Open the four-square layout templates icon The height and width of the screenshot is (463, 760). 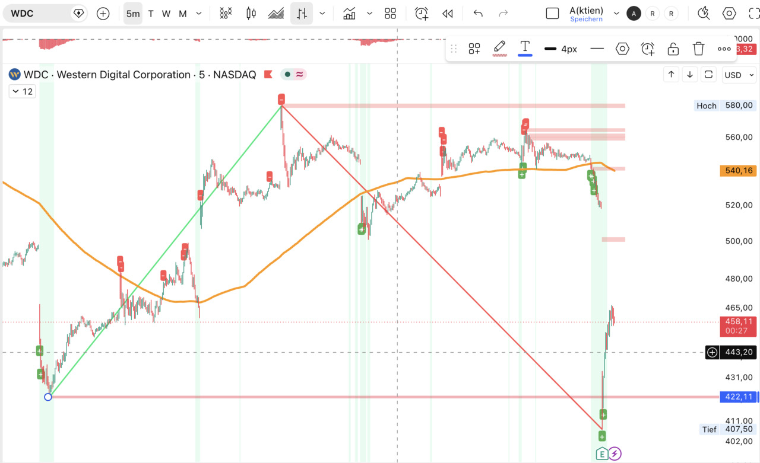tap(390, 13)
